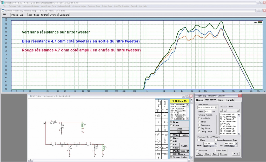Screen dimensions: 266x162
Task: Click the left arrow of the value slider
Action: click(x=221, y=110)
